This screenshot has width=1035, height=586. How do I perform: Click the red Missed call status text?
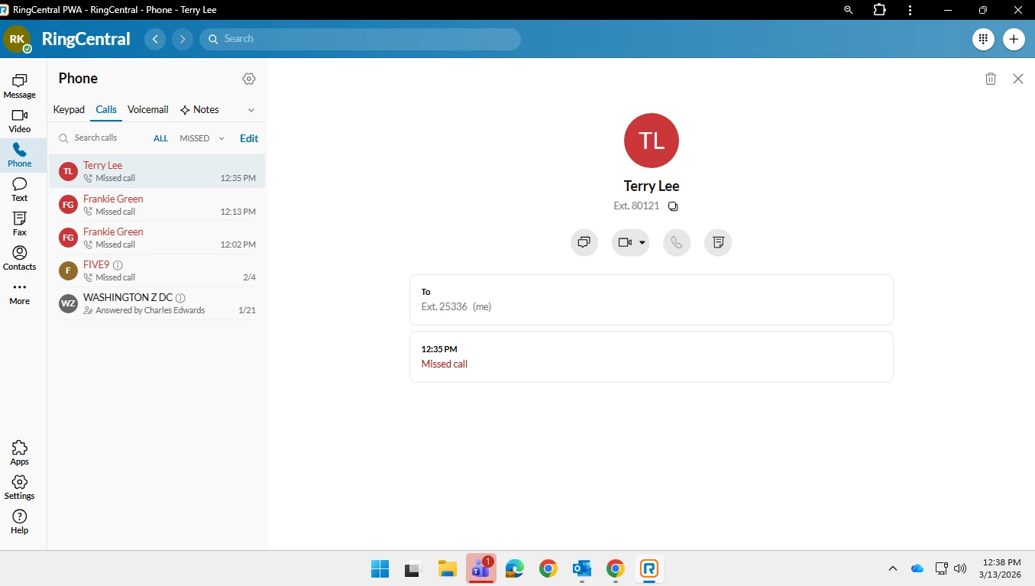pyautogui.click(x=445, y=364)
